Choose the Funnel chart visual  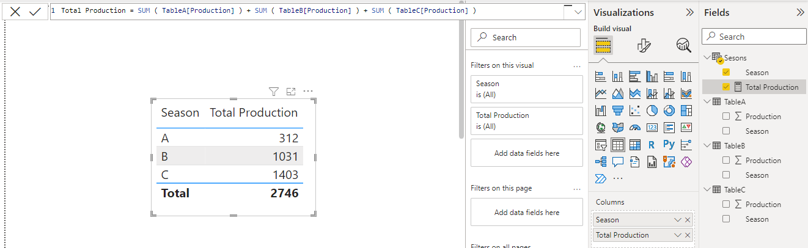[618, 111]
